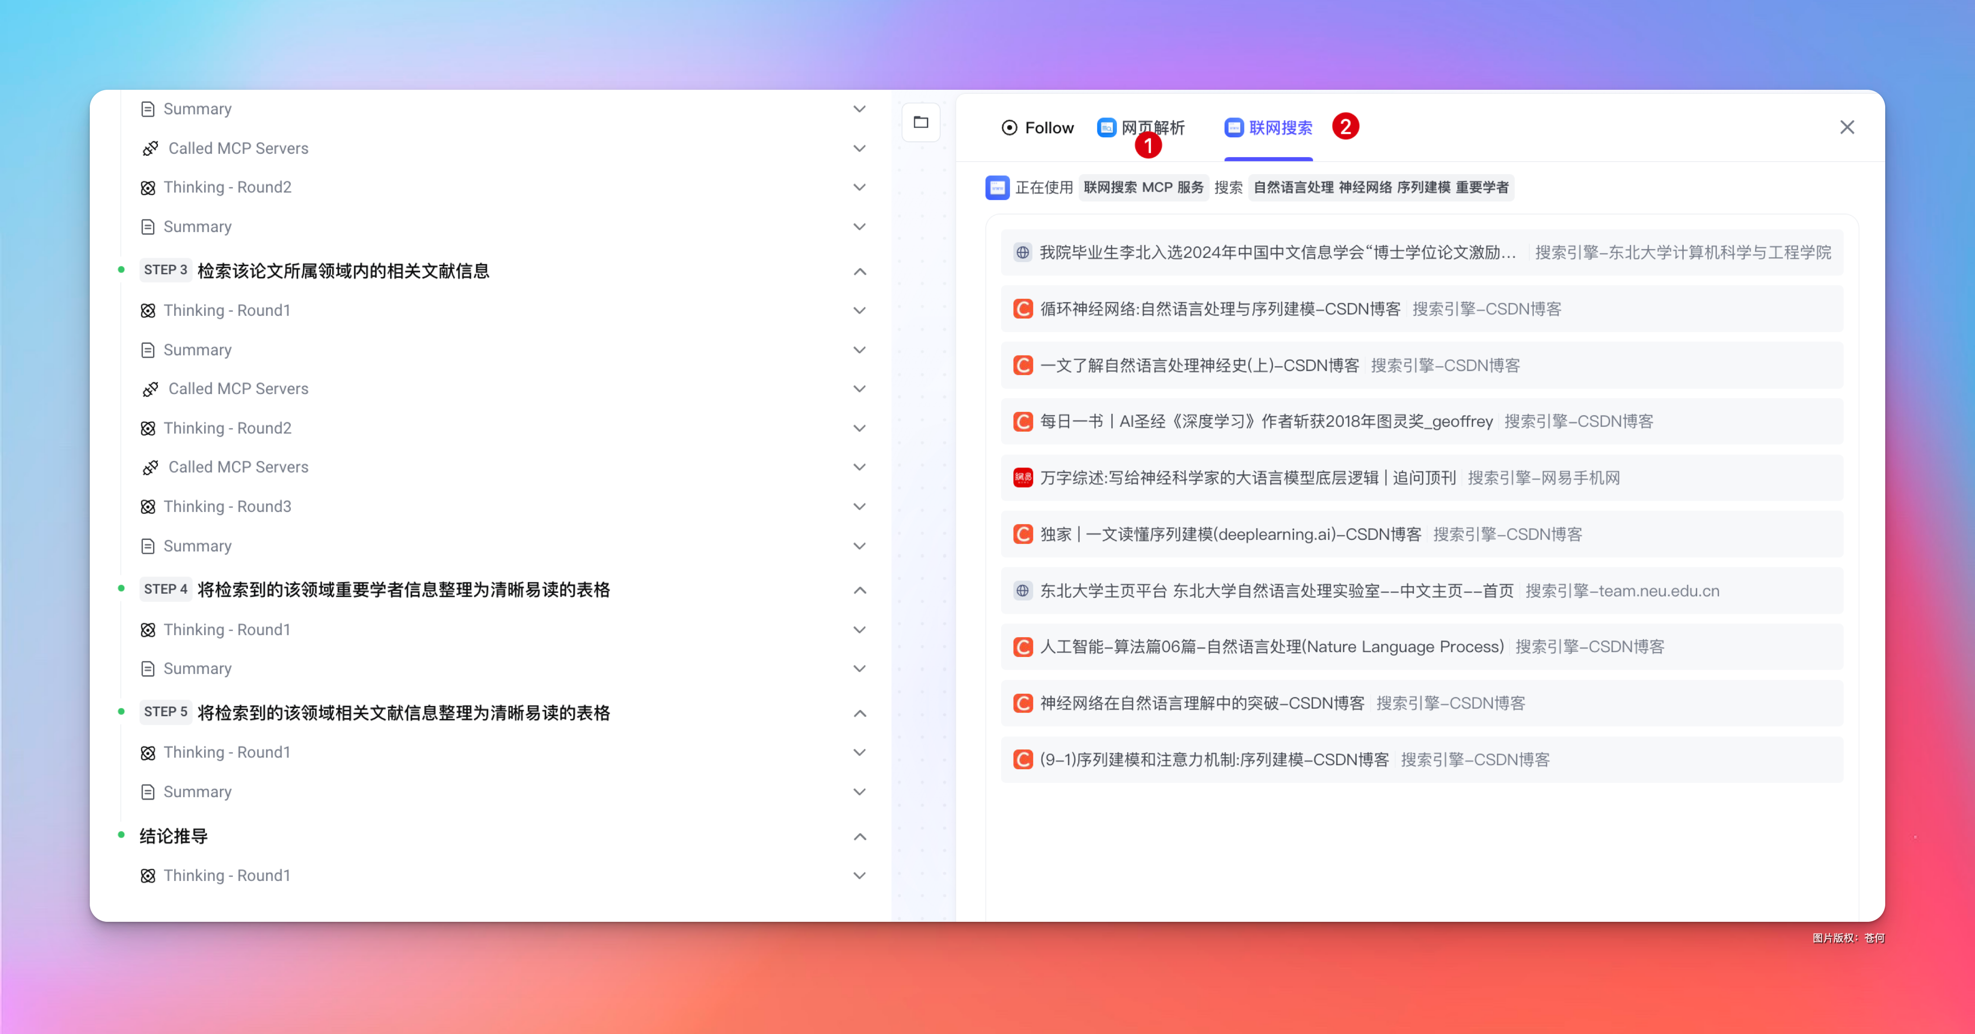Image resolution: width=1975 pixels, height=1034 pixels.
Task: Select STEP 5 整理相关文献信息 title
Action: pos(403,713)
